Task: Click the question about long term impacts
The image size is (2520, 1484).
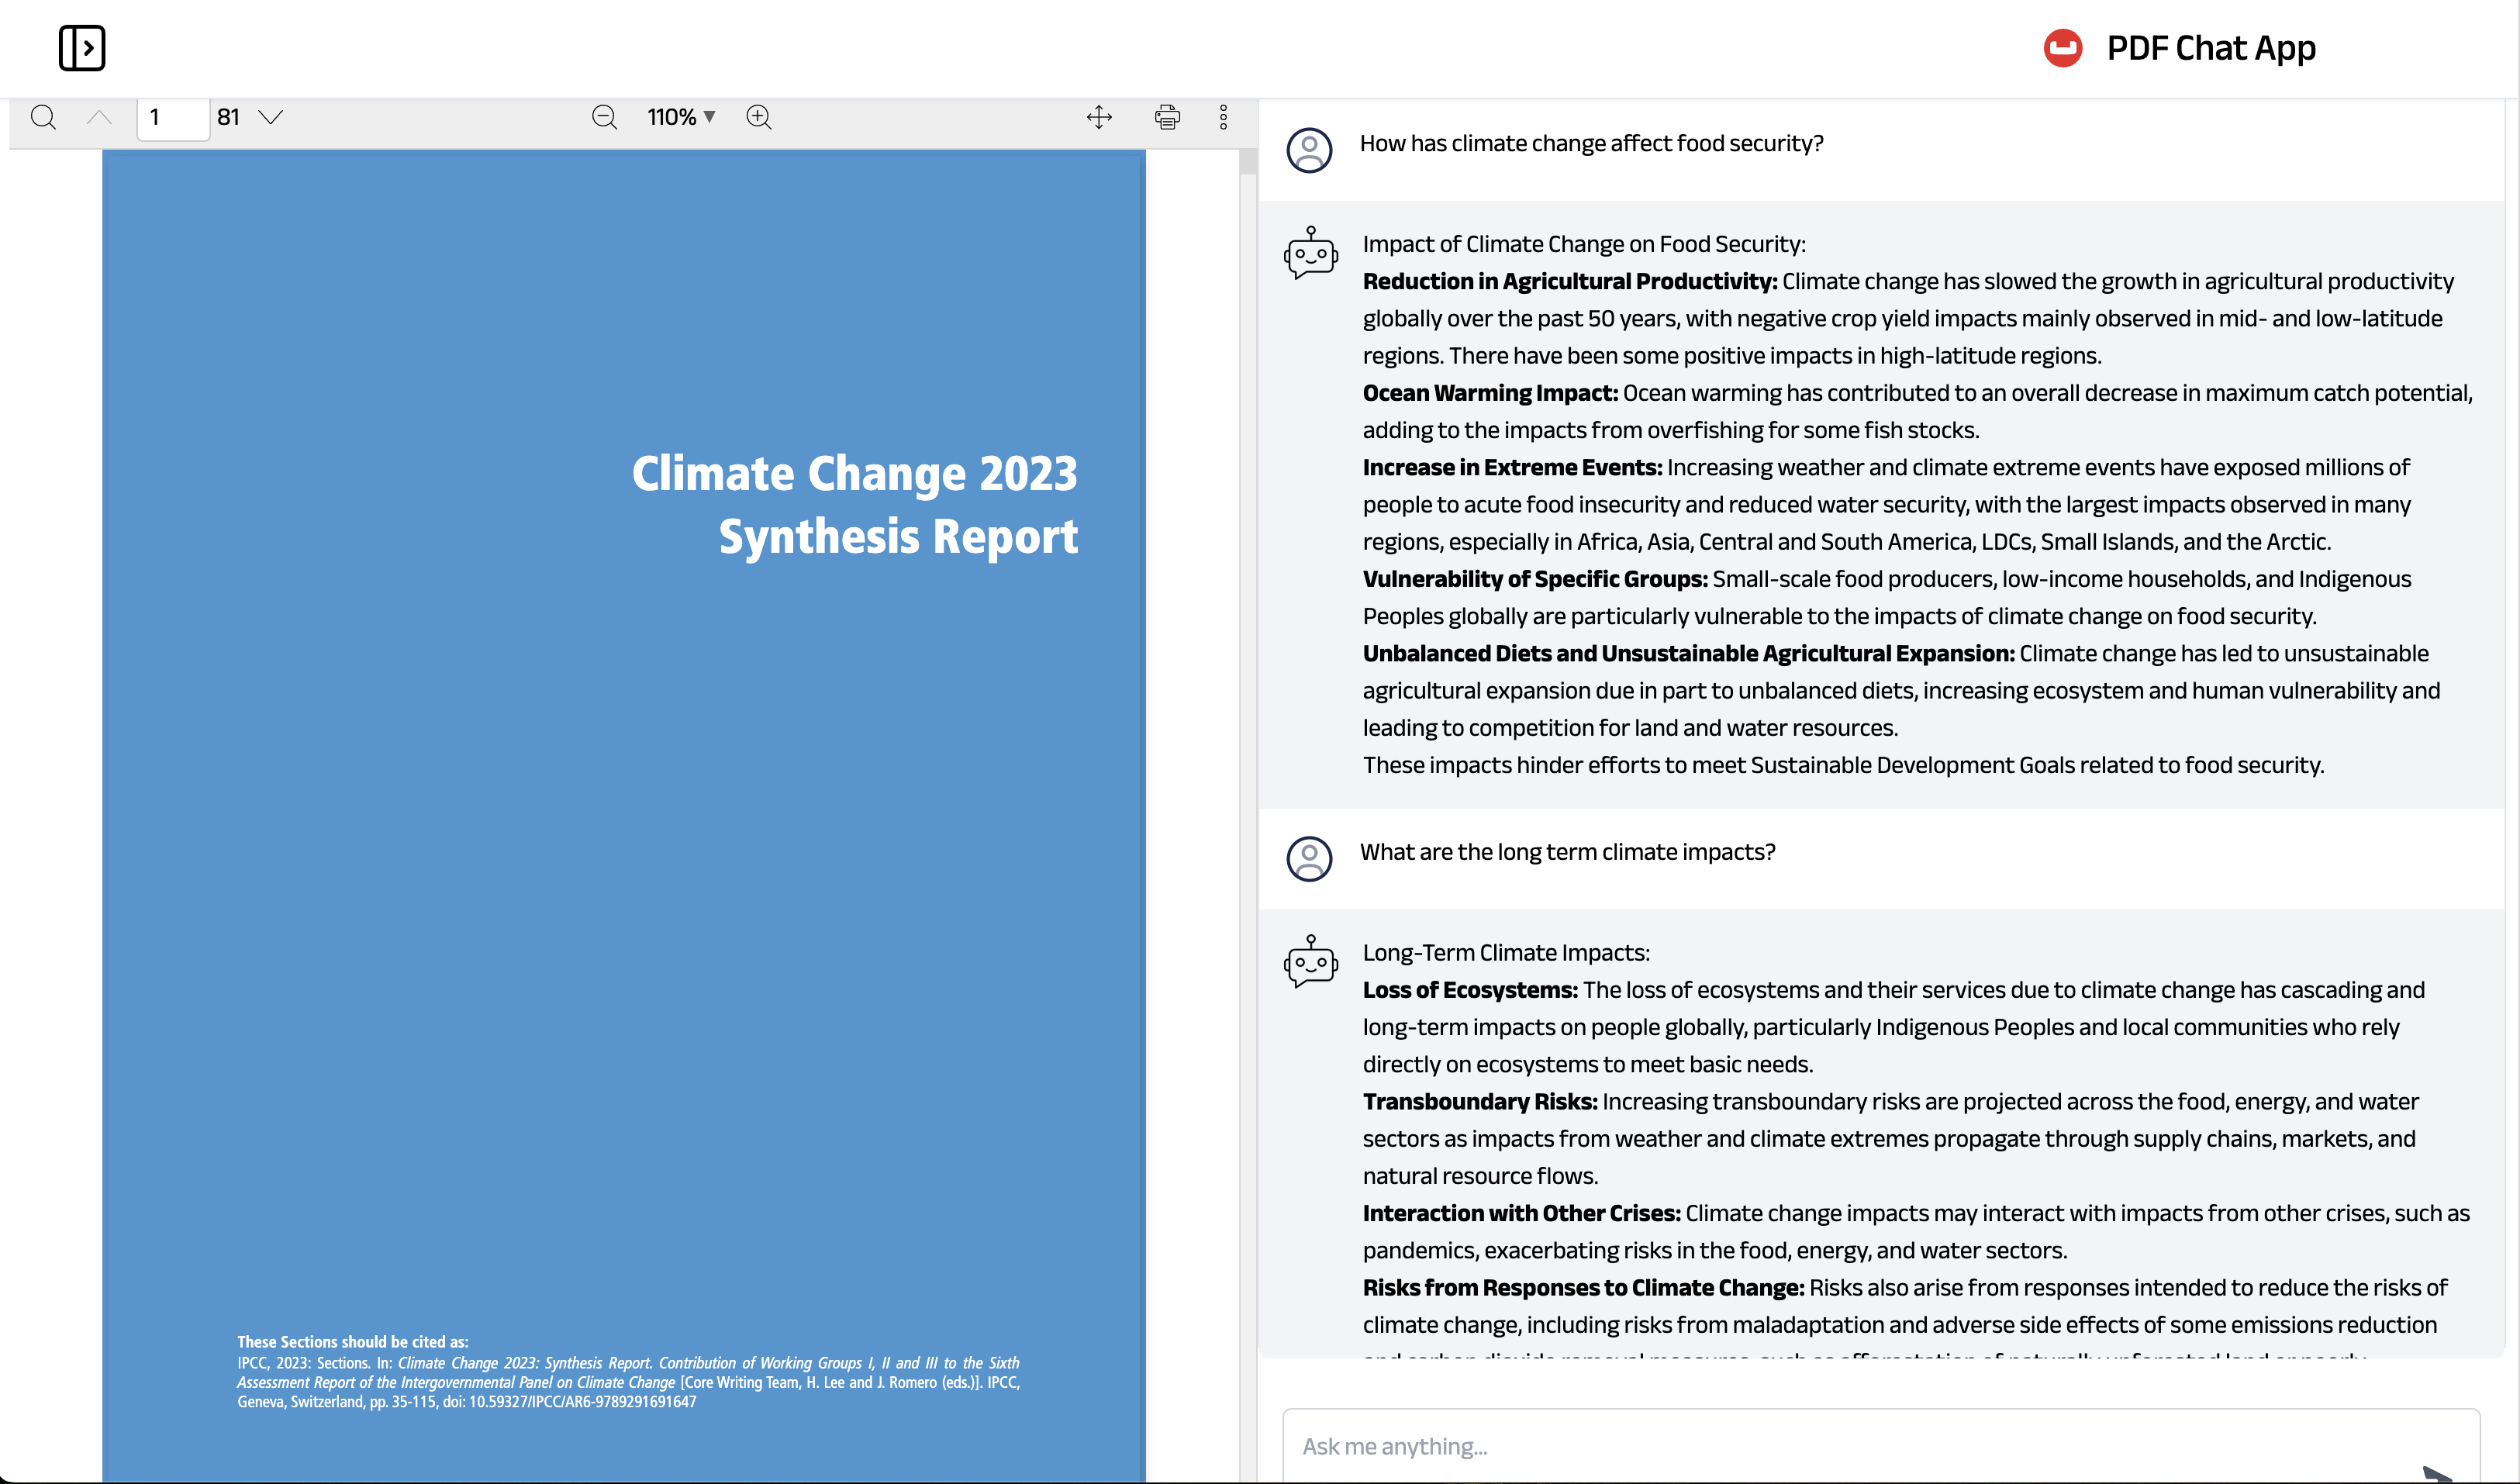Action: point(1567,852)
